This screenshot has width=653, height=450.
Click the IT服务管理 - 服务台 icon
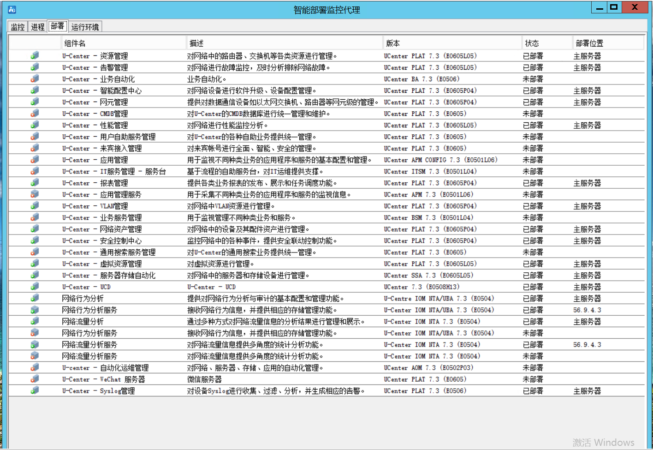[35, 171]
